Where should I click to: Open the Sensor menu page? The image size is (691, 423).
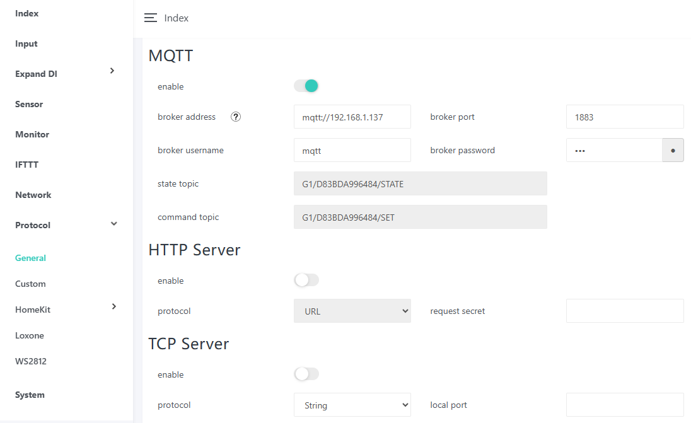tap(29, 104)
